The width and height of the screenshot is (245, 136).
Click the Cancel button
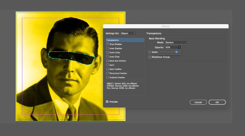(x=198, y=102)
